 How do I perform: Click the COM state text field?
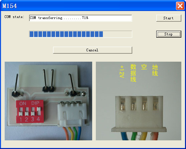tap(80, 18)
